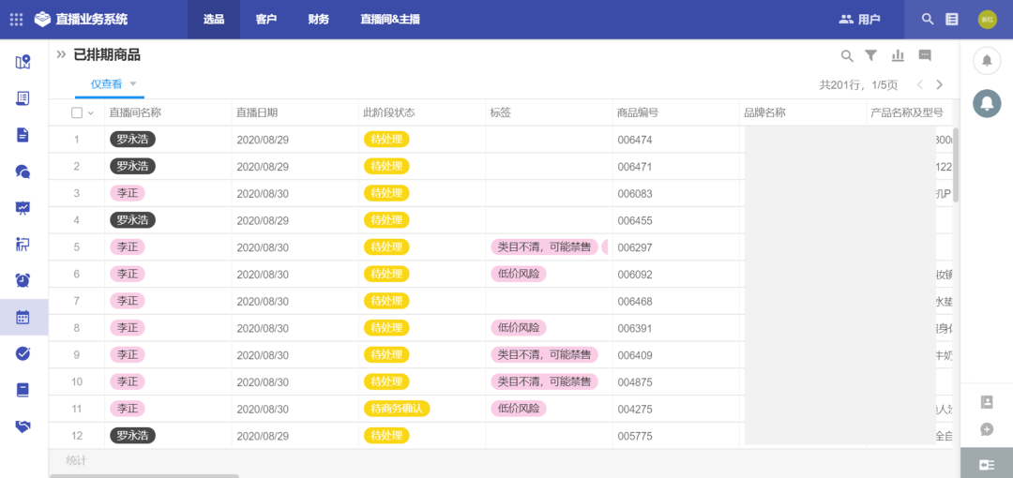Image resolution: width=1013 pixels, height=478 pixels.
Task: Click the table search magnifier icon
Action: coord(847,56)
